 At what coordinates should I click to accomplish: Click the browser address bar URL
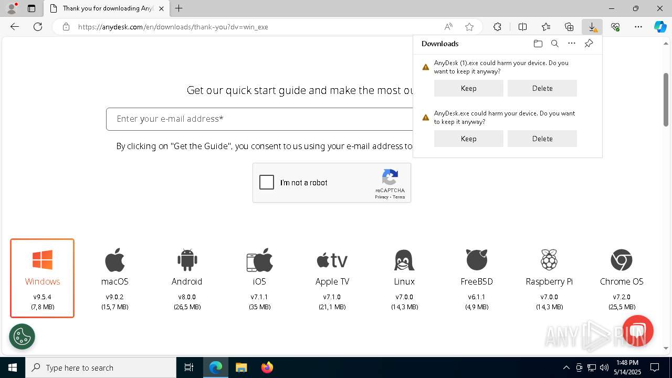coord(173,27)
